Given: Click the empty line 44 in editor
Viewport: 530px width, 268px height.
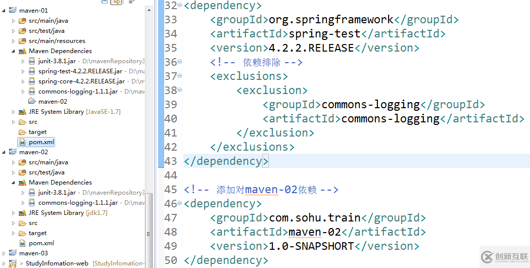Looking at the screenshot, I should coord(357,175).
